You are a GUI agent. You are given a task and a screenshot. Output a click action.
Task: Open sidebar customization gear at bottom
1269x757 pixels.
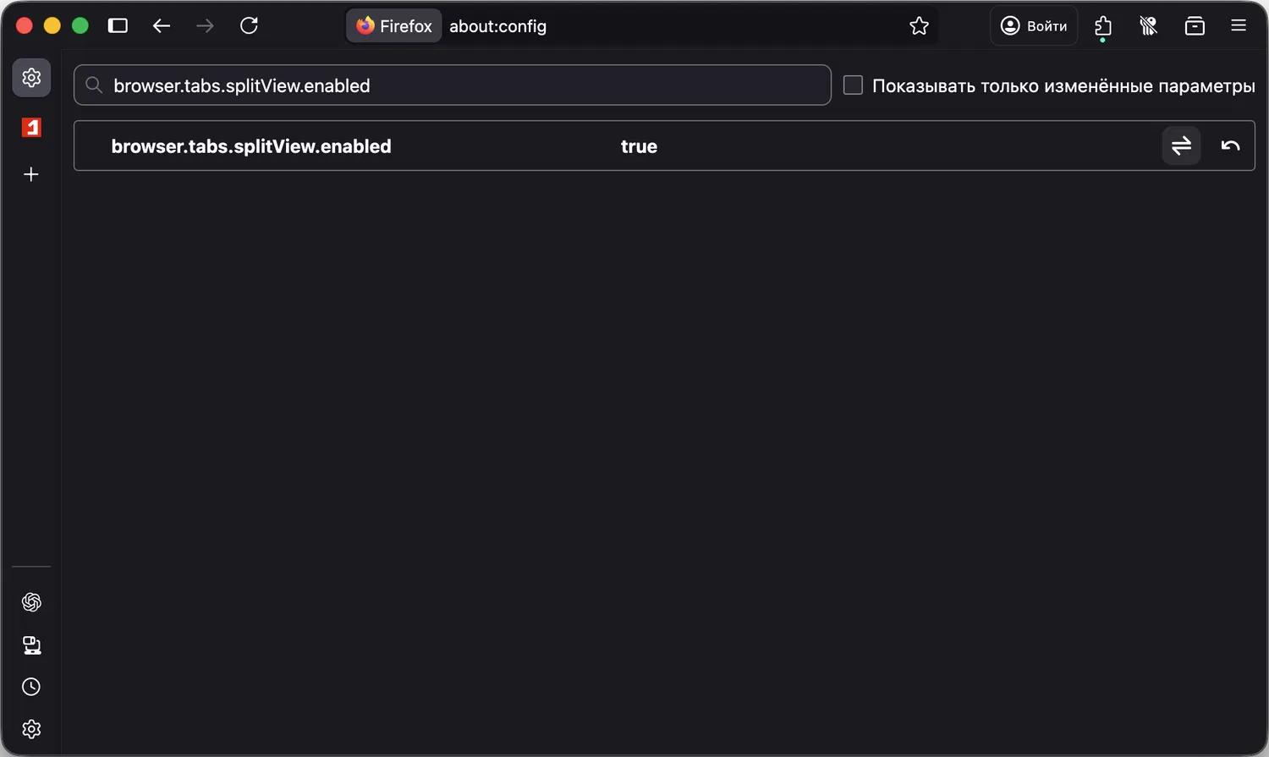pyautogui.click(x=31, y=729)
